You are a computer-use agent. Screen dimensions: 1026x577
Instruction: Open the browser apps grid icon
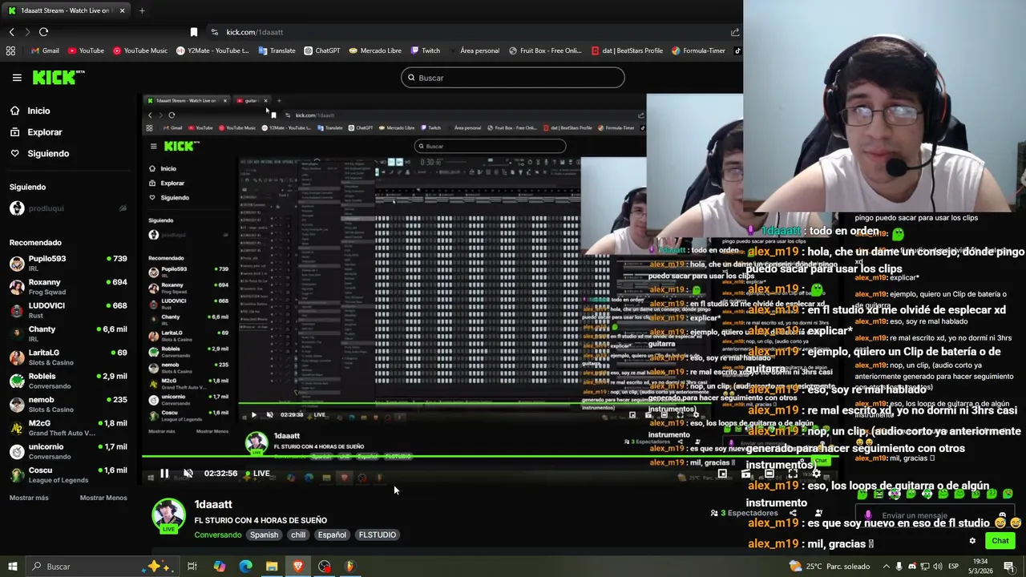10,50
